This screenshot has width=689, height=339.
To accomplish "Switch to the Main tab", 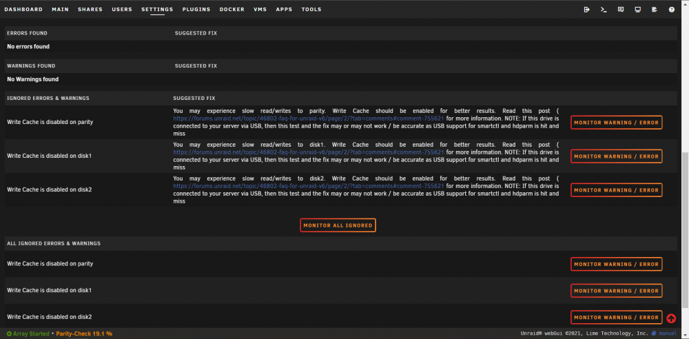I will [x=60, y=9].
